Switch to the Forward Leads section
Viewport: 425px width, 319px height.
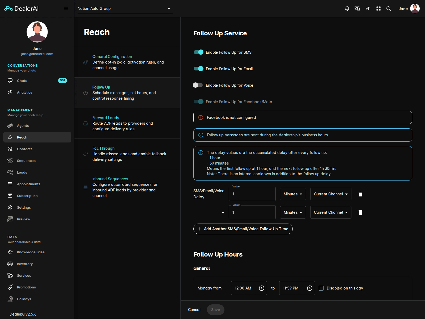(105, 117)
